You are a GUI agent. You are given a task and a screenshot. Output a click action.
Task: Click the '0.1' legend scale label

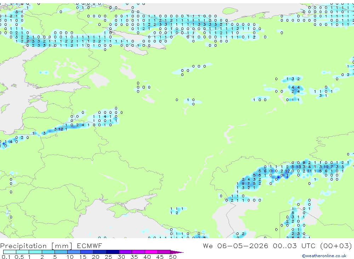click(x=6, y=257)
